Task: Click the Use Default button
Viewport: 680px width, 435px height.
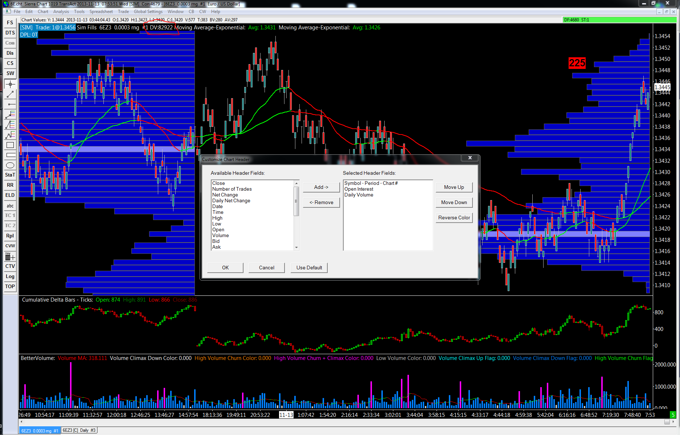Action: (309, 268)
